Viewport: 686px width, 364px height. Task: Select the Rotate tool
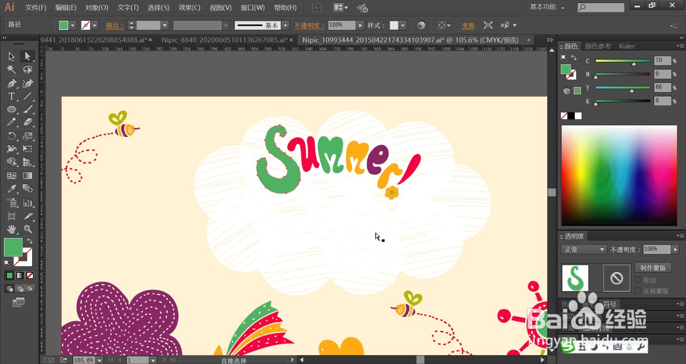pyautogui.click(x=12, y=136)
